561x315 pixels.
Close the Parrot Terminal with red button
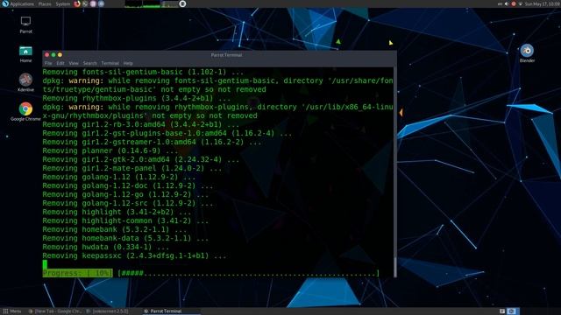[x=46, y=55]
